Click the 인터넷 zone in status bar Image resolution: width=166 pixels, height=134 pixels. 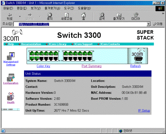click(x=125, y=131)
